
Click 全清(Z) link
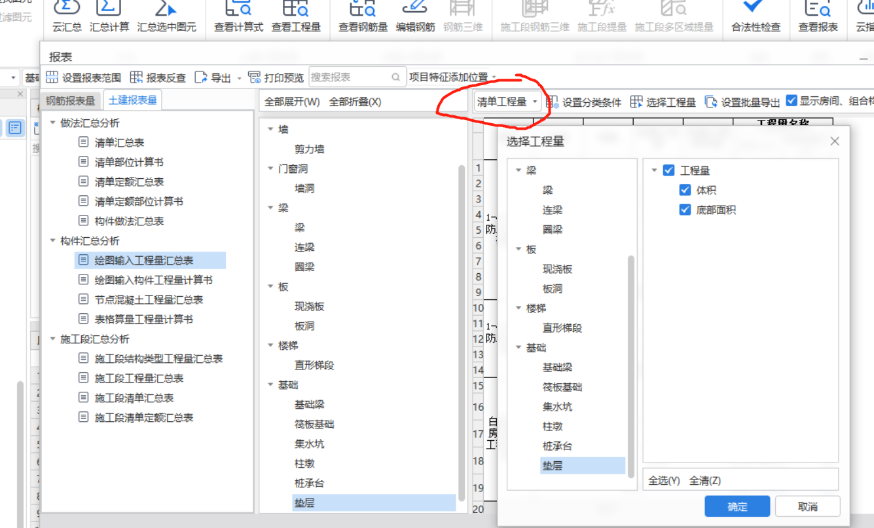click(x=705, y=480)
